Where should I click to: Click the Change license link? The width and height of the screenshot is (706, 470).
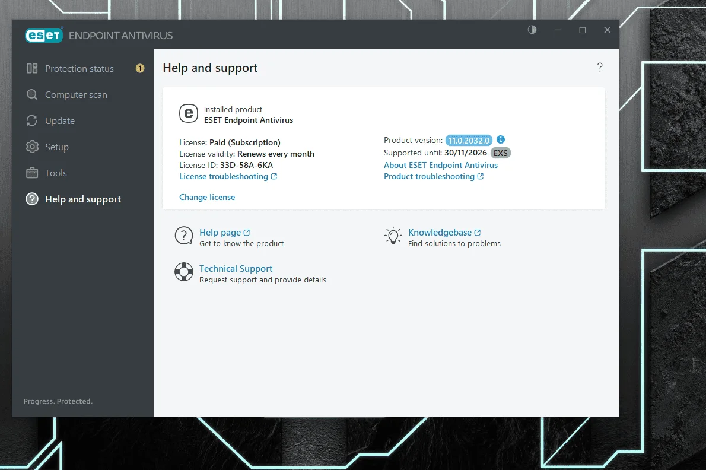[x=207, y=197]
